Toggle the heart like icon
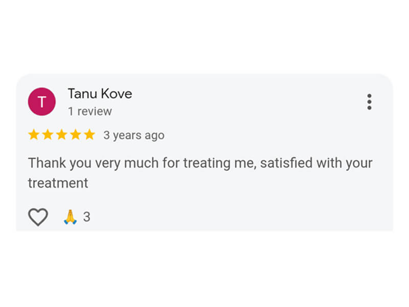The width and height of the screenshot is (409, 307). (x=38, y=217)
